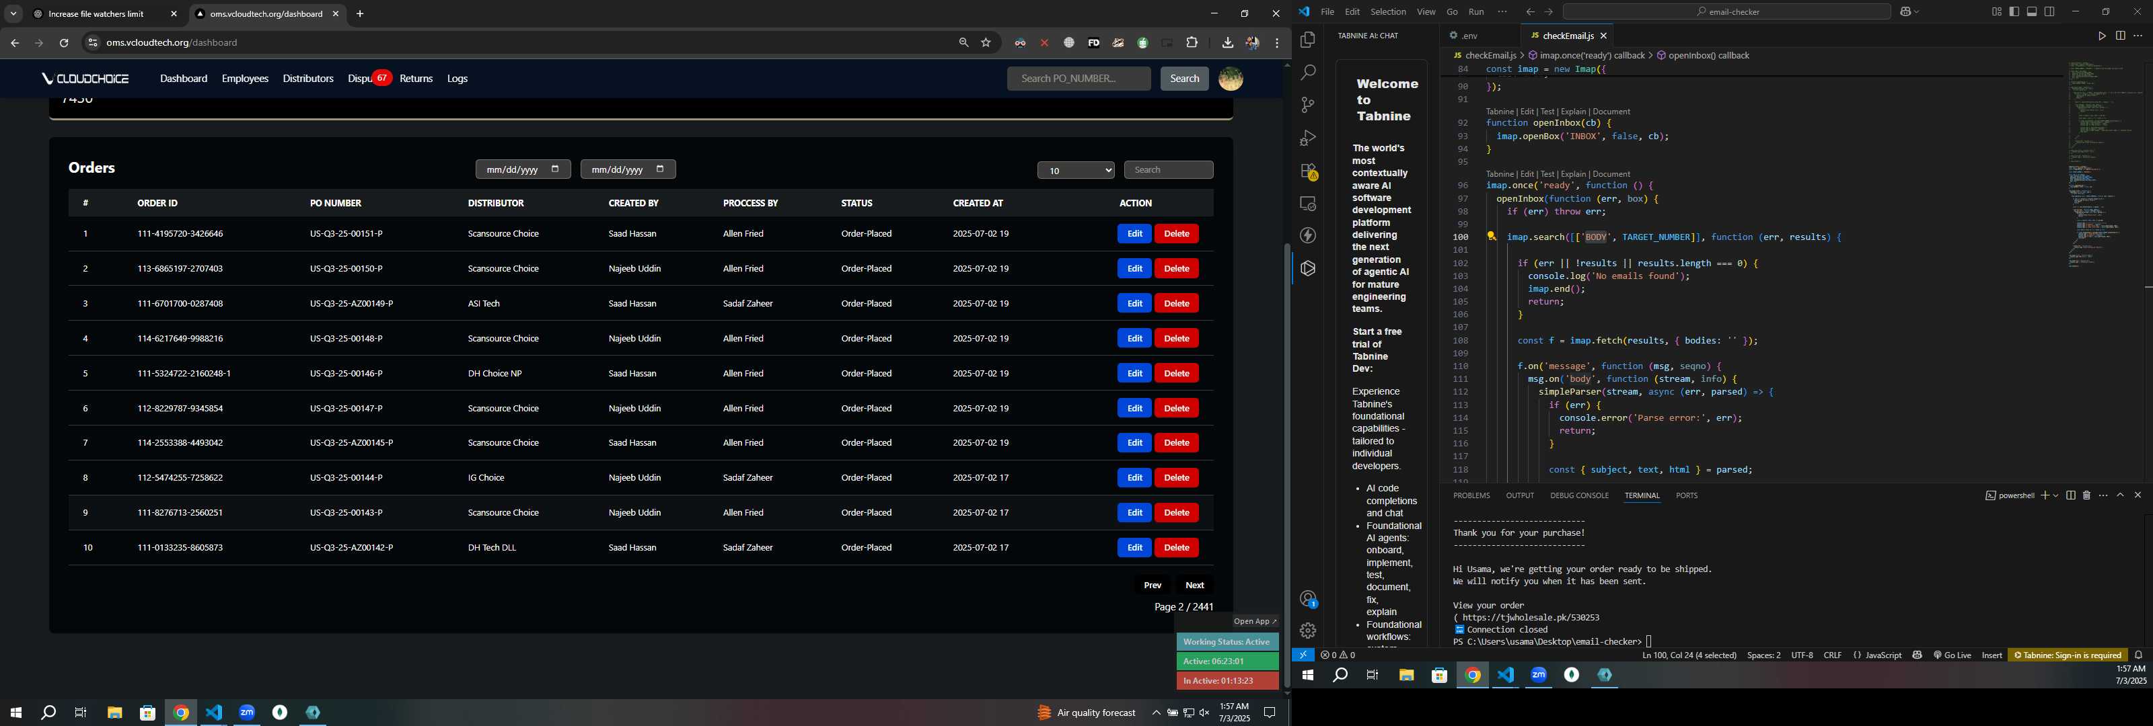Image resolution: width=2153 pixels, height=726 pixels.
Task: Open Chrome Downloads icon
Action: point(1227,42)
